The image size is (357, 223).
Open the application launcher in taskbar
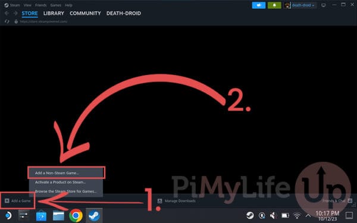pyautogui.click(x=8, y=215)
